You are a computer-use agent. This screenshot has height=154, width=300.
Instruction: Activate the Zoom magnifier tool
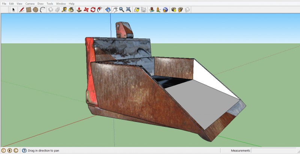click(121, 9)
